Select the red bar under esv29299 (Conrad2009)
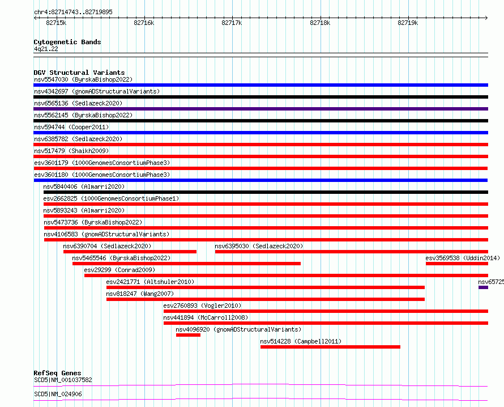The width and height of the screenshot is (504, 407). [x=286, y=275]
